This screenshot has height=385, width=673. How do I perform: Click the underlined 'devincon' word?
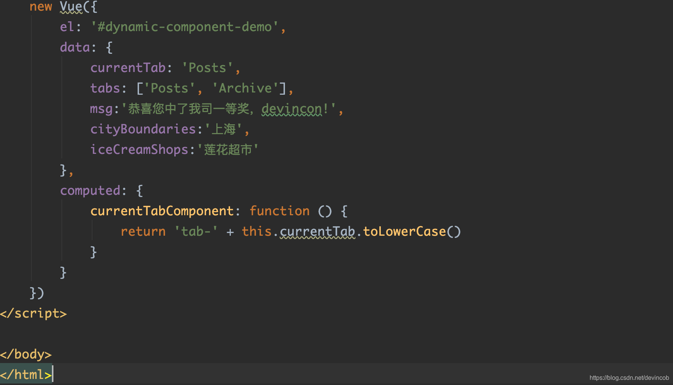(x=292, y=109)
